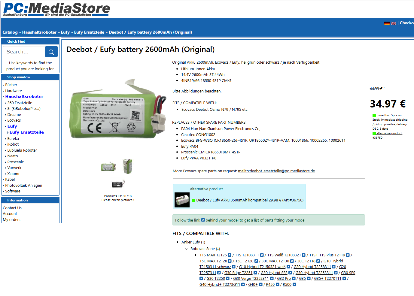This screenshot has width=414, height=296.
Task: Switch language using the German flag
Action: 387,23
